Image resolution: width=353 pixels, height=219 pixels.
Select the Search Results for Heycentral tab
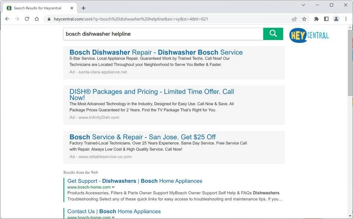click(x=40, y=8)
